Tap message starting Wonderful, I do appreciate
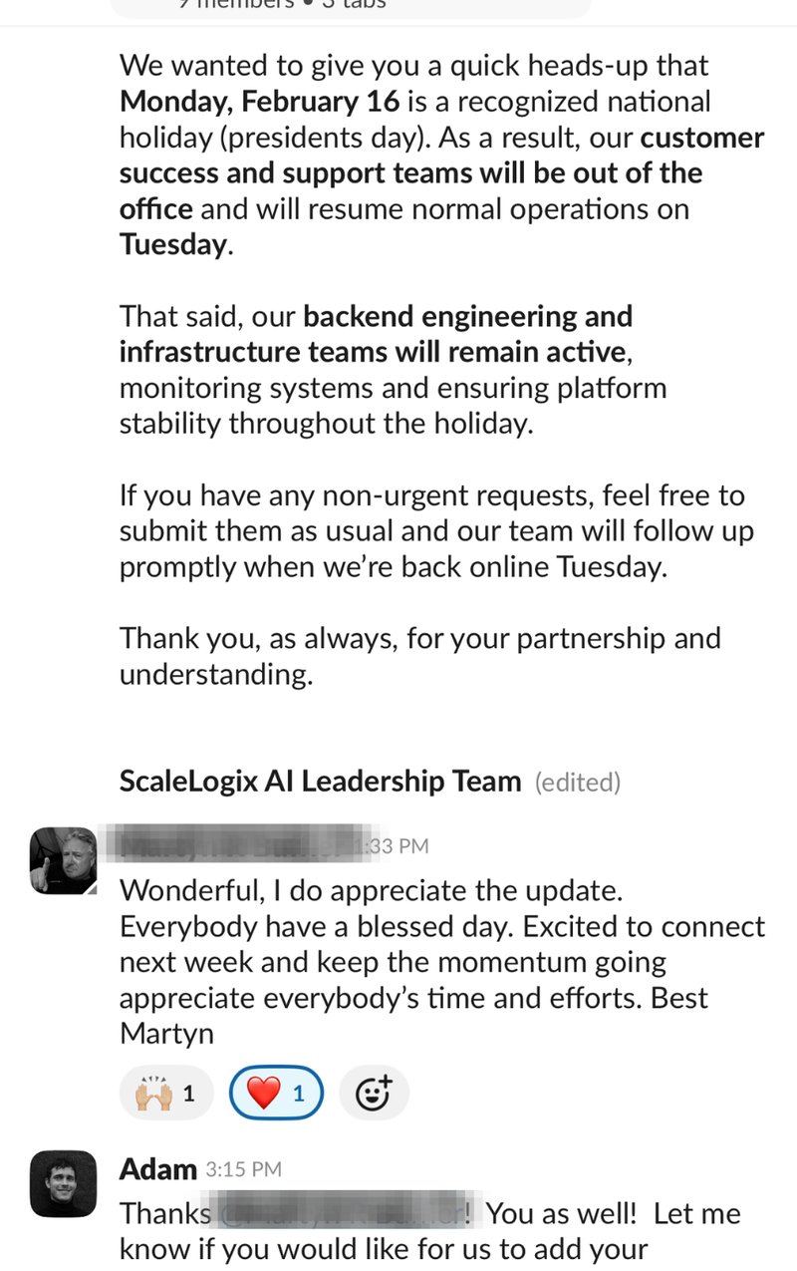The image size is (797, 1271). pyautogui.click(x=442, y=961)
